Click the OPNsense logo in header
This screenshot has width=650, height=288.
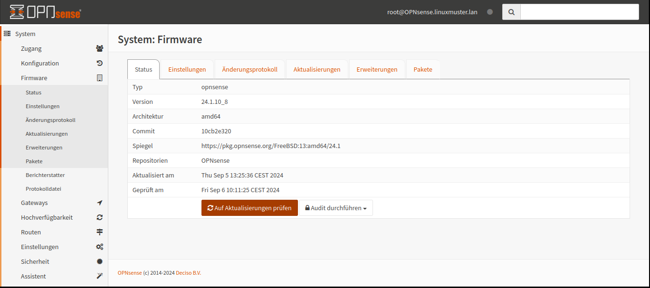pos(45,12)
